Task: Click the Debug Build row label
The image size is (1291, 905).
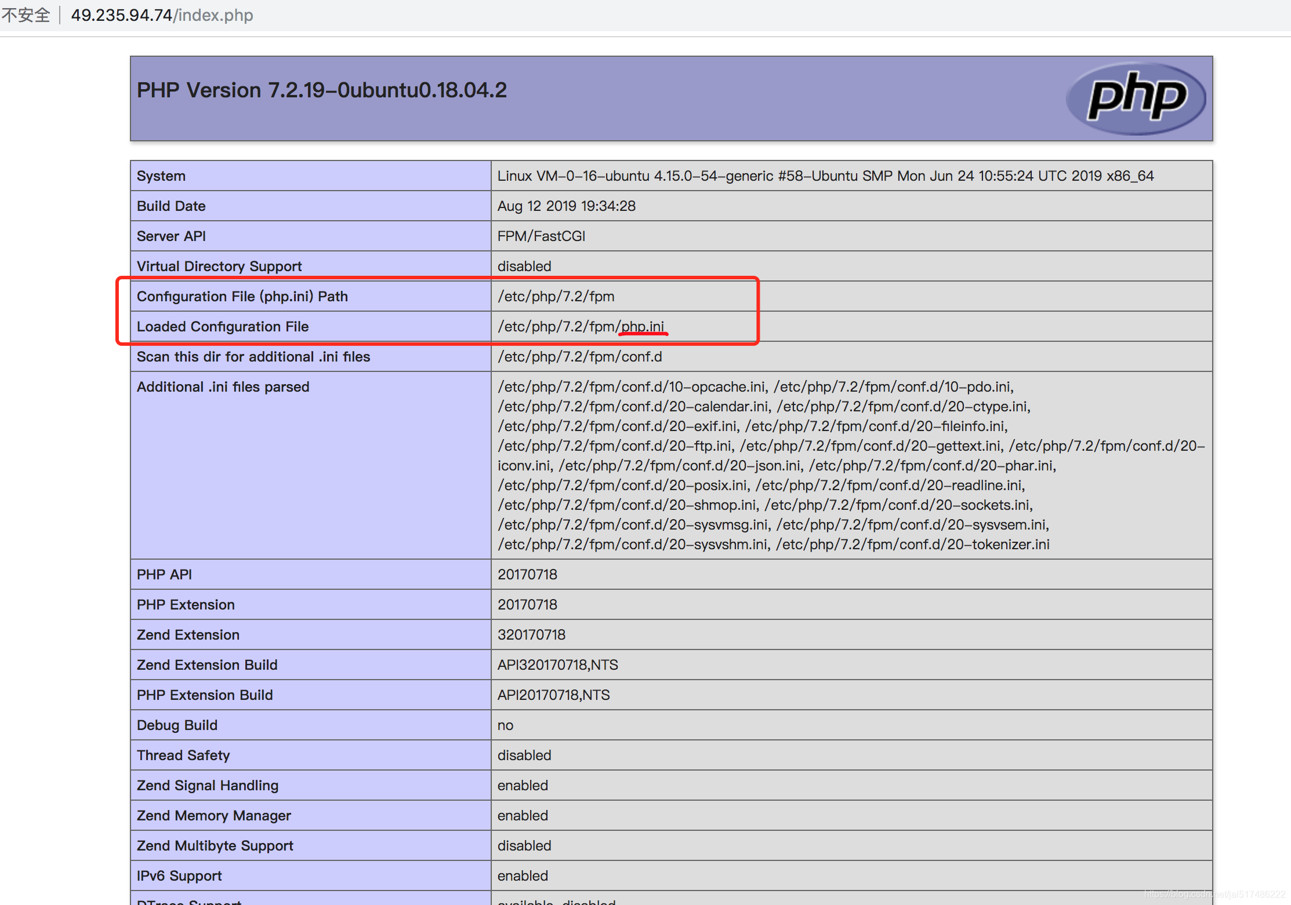Action: pos(177,725)
